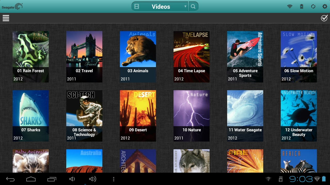The height and width of the screenshot is (185, 330).
Task: Lower volume with speaker icon
Action: [72, 179]
